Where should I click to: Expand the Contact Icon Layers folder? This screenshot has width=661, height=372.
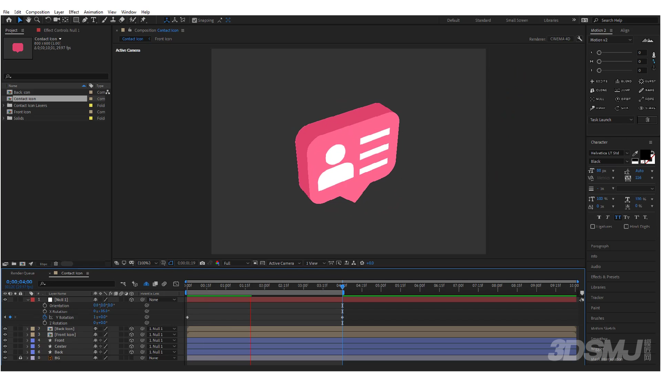(4, 106)
